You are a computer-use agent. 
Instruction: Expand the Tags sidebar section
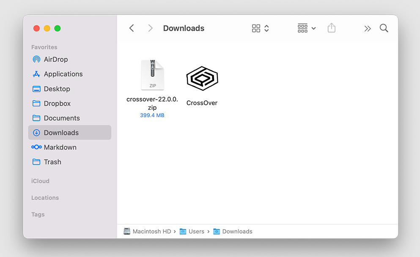[38, 214]
